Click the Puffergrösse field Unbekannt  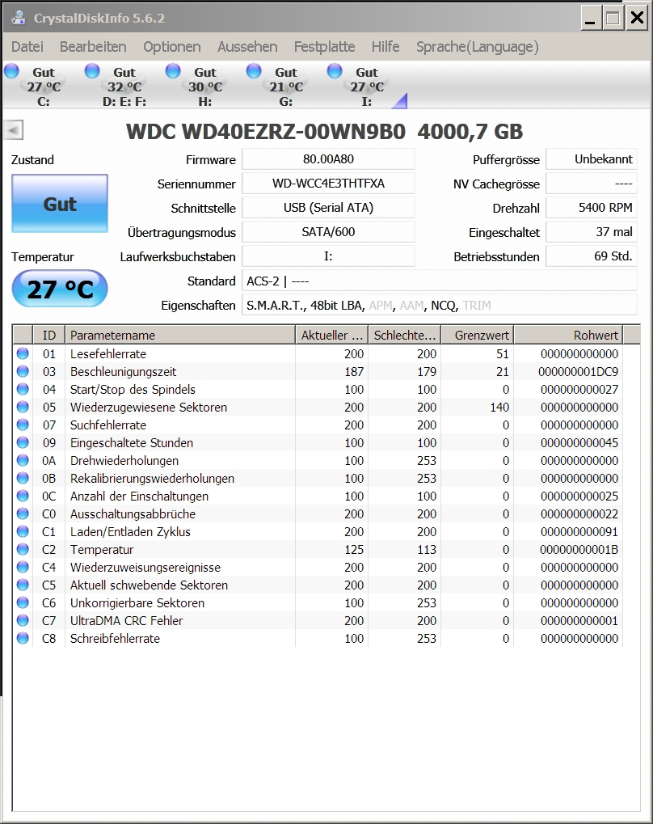click(x=592, y=159)
